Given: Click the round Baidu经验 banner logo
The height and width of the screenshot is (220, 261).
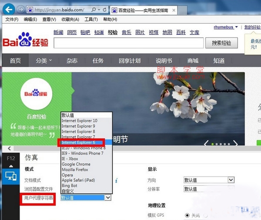Looking at the screenshot, I should tap(36, 94).
